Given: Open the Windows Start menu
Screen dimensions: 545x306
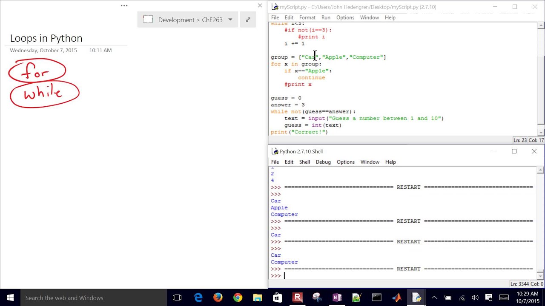Looking at the screenshot, I should point(10,297).
